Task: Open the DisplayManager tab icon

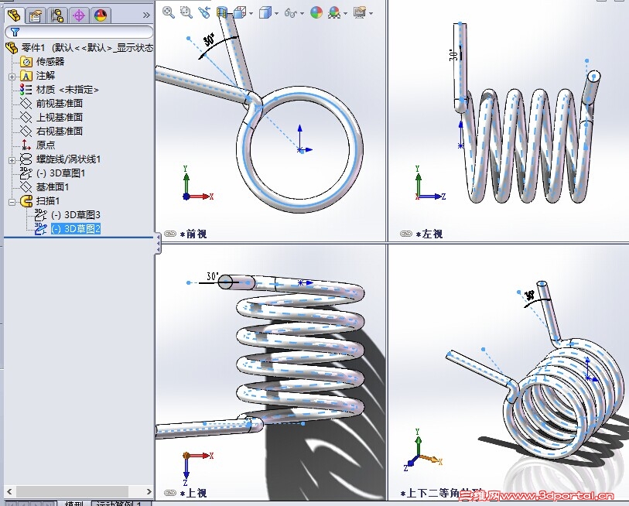Action: click(x=99, y=15)
